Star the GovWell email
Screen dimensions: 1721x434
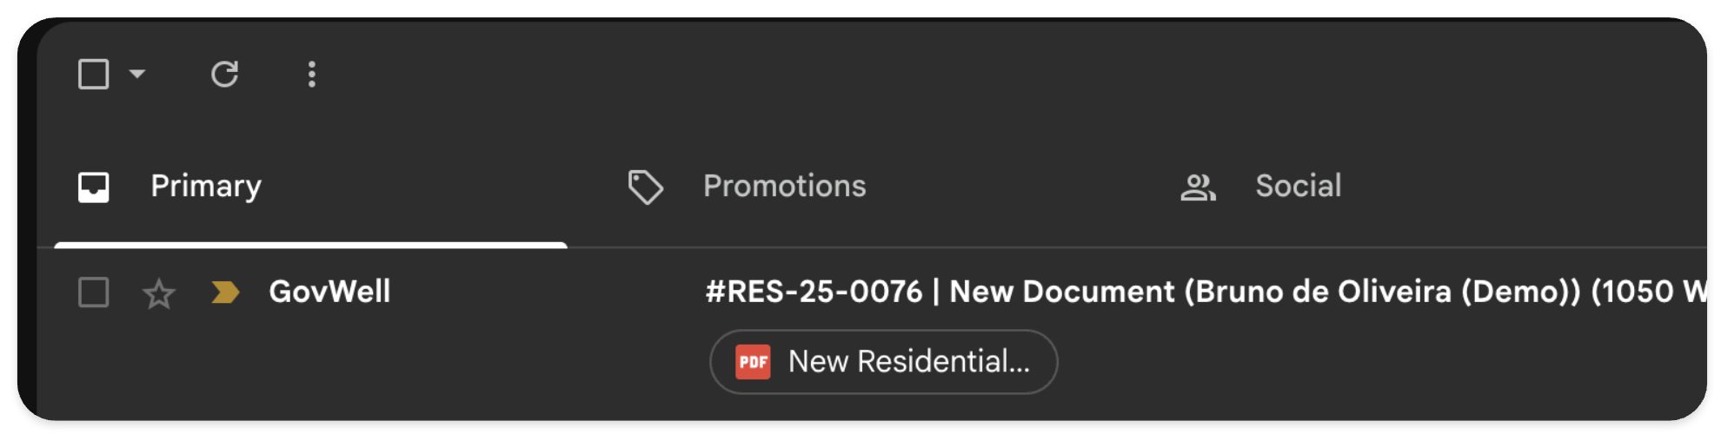[158, 293]
